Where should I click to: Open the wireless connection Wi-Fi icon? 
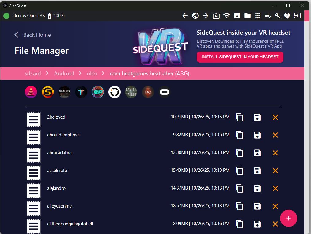pos(226,16)
